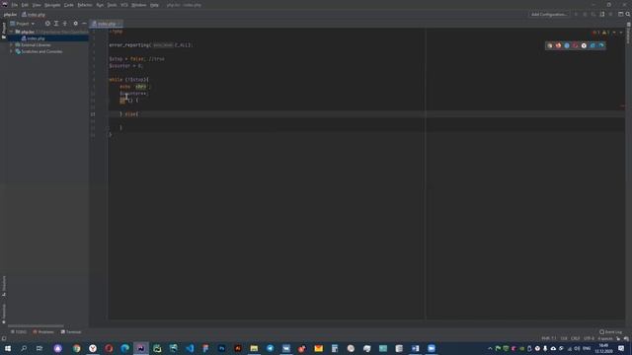The image size is (632, 355).
Task: Open the Refactor menu
Action: point(85,5)
